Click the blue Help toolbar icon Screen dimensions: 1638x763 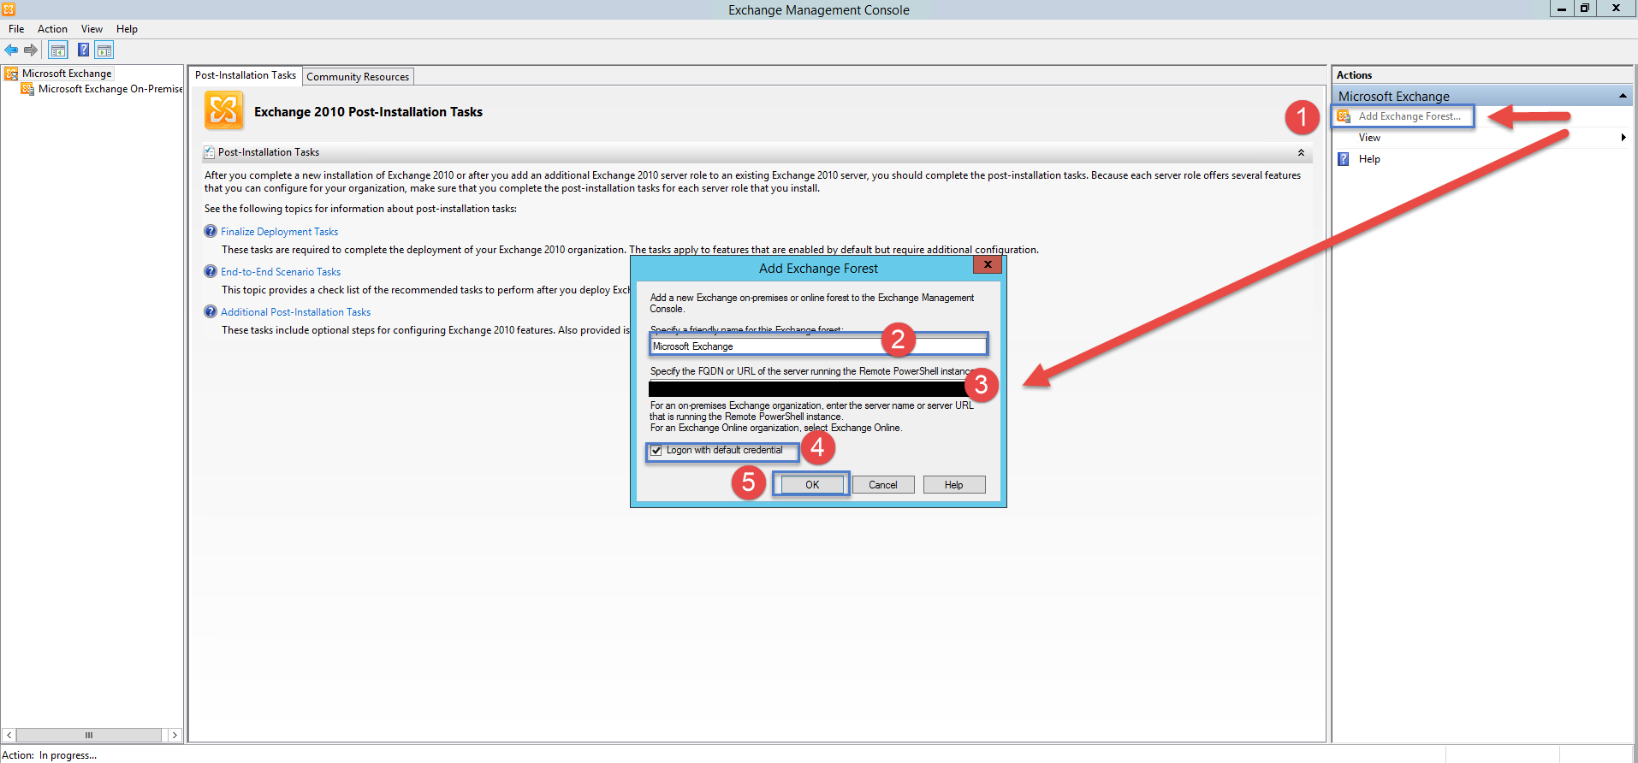coord(83,50)
